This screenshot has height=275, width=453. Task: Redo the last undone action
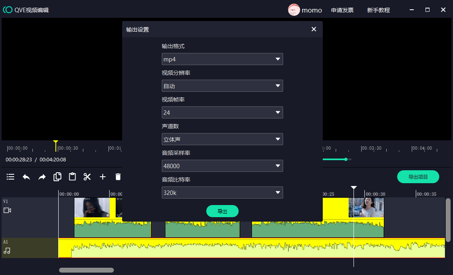[x=42, y=177]
